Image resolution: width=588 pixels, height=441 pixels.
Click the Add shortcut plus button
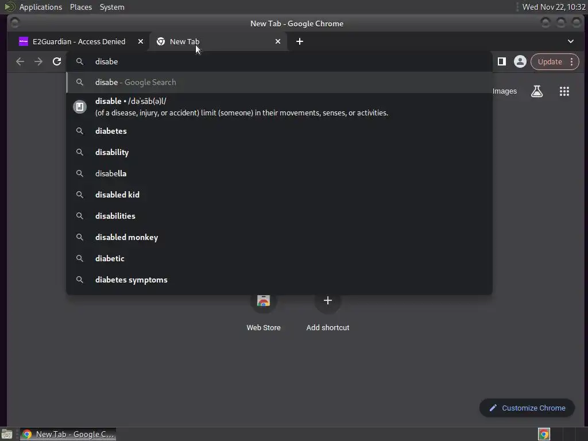[x=328, y=300]
